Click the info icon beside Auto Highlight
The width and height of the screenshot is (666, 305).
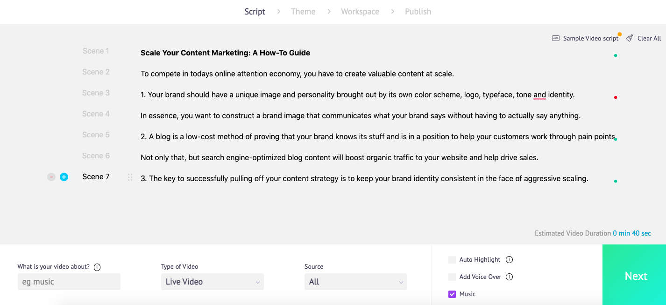coord(510,259)
